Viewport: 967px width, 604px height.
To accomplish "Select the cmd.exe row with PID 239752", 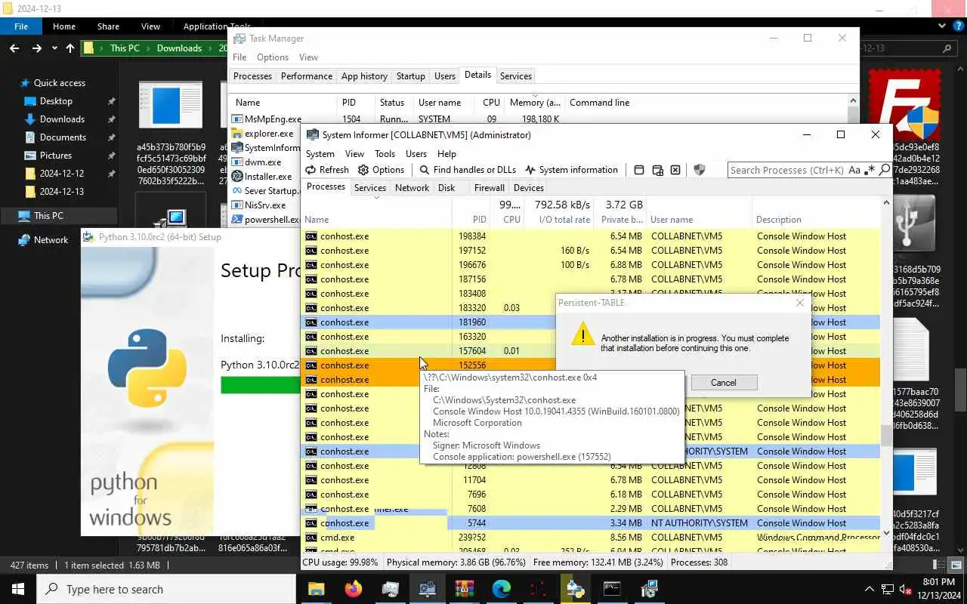I will coord(591,538).
